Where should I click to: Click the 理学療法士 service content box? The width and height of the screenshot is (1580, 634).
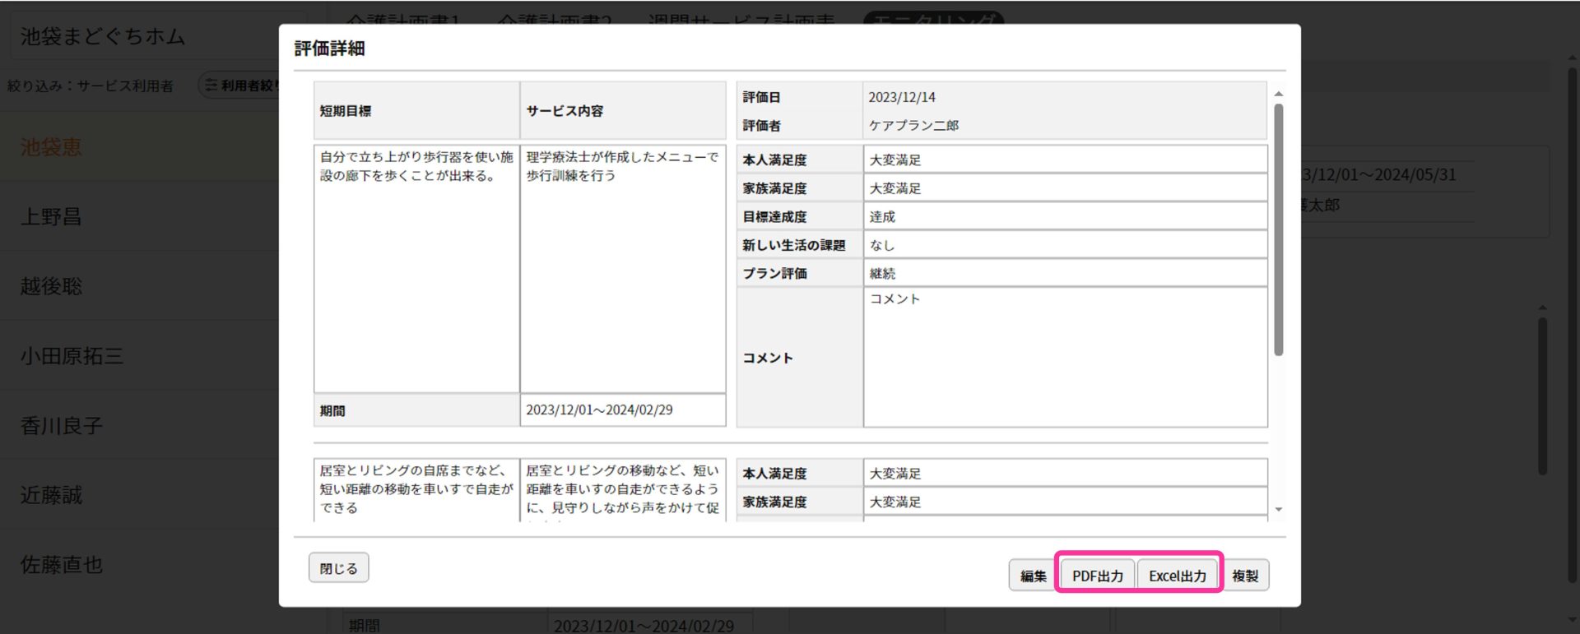pyautogui.click(x=622, y=268)
